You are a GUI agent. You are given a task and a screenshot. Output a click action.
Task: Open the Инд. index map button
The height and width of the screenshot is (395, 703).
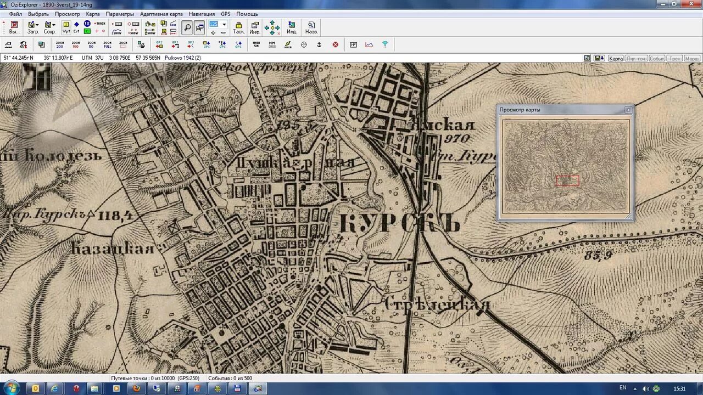point(292,27)
